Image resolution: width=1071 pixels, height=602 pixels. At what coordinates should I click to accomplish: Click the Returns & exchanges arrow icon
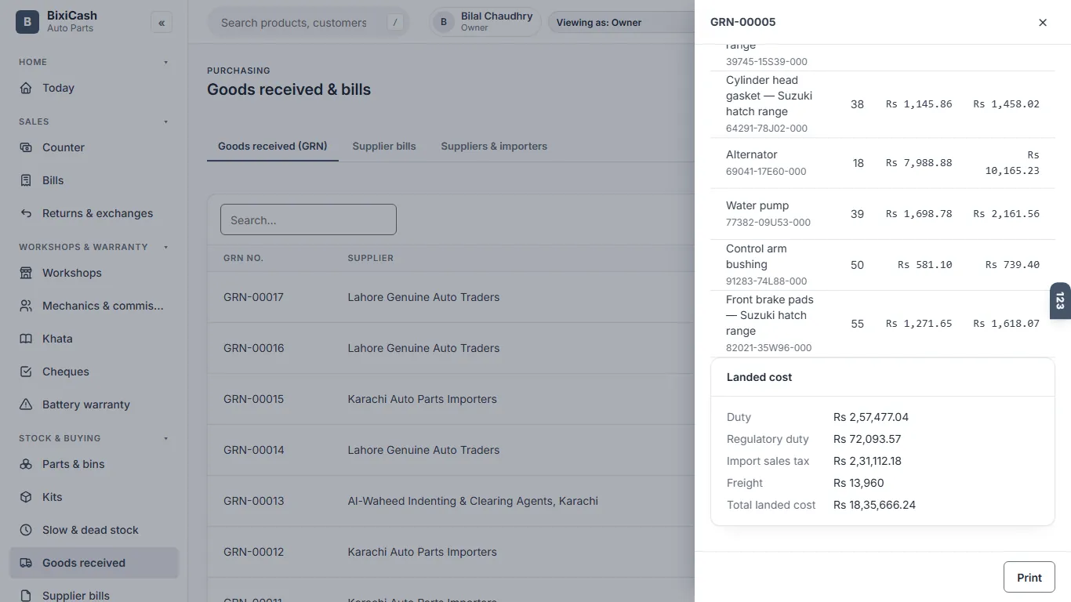point(26,213)
